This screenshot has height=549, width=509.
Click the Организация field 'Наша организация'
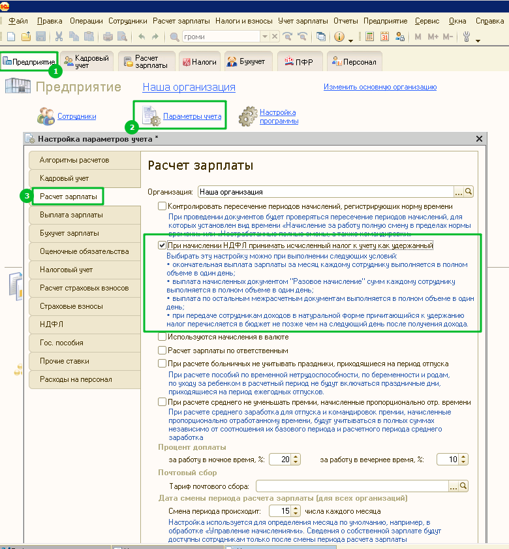(x=326, y=191)
